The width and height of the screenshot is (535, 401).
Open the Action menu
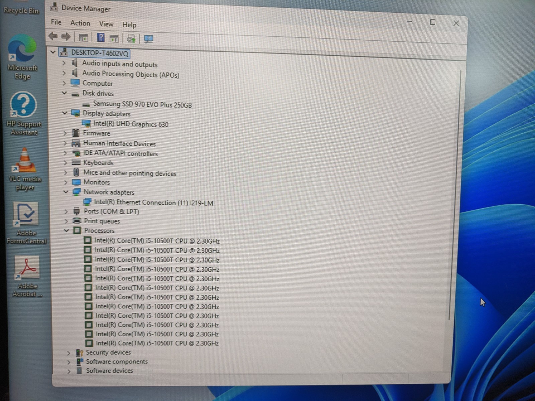(80, 23)
